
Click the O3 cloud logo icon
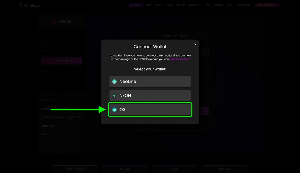coord(114,109)
